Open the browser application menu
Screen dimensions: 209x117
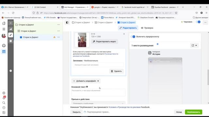[x=206, y=13]
